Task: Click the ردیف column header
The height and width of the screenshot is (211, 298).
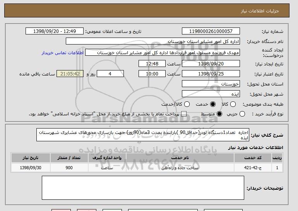Action: [277, 158]
